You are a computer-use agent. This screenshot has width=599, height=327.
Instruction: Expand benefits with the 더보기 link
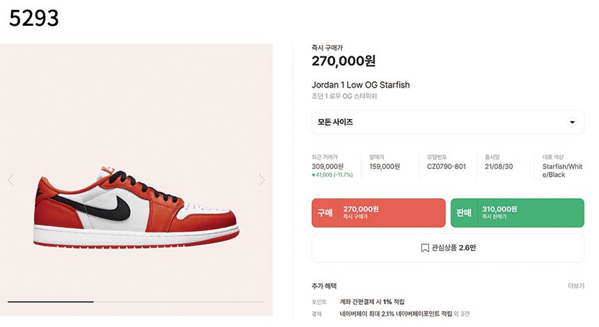coord(576,286)
